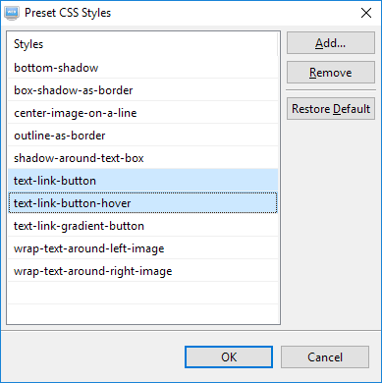Click the highlighted text-link-button style

[x=143, y=181]
